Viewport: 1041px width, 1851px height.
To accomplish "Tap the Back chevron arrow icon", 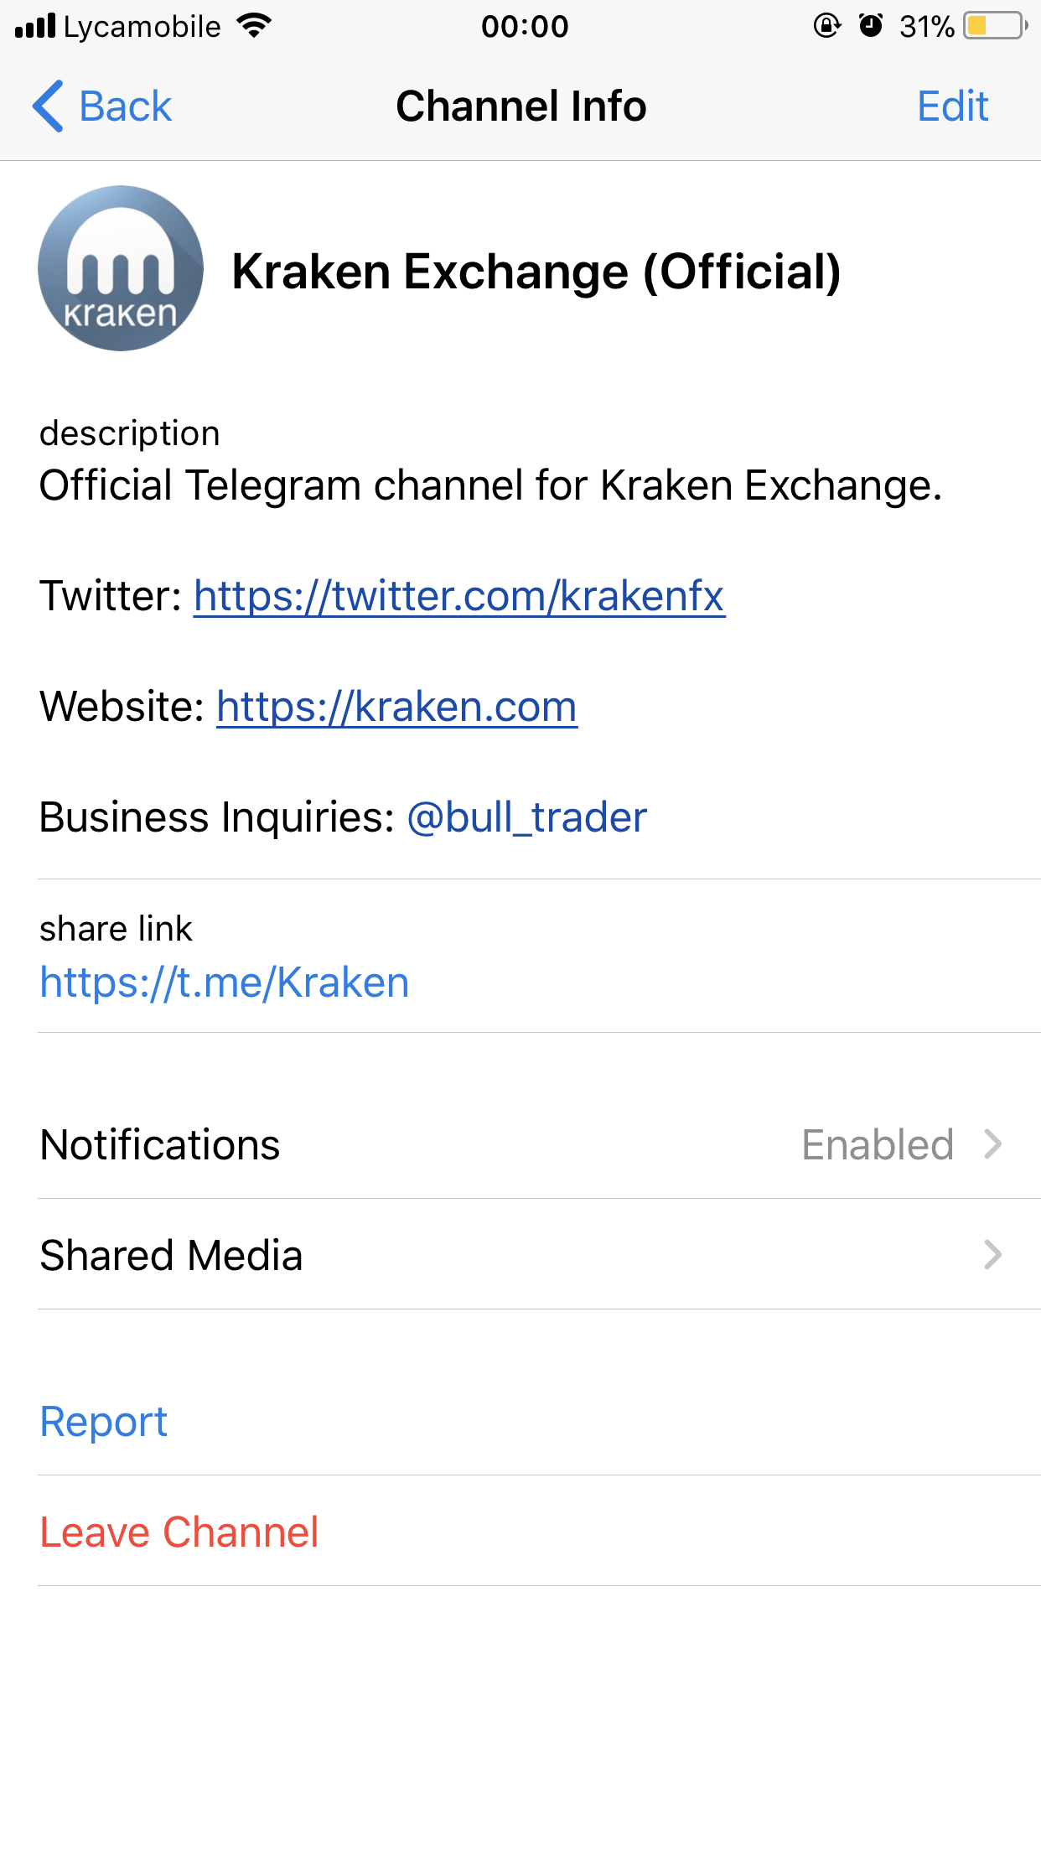I will click(x=49, y=106).
